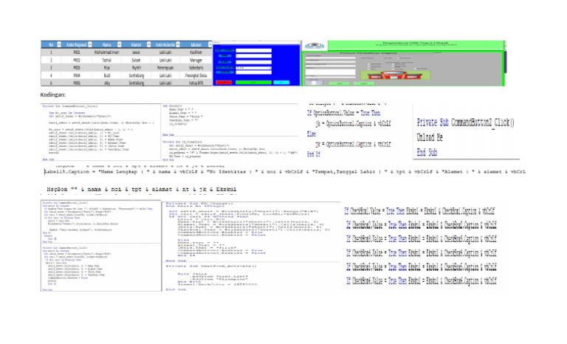The width and height of the screenshot is (567, 344).
Task: Select the cell "Jawai" in Alamat column
Action: pyautogui.click(x=137, y=52)
